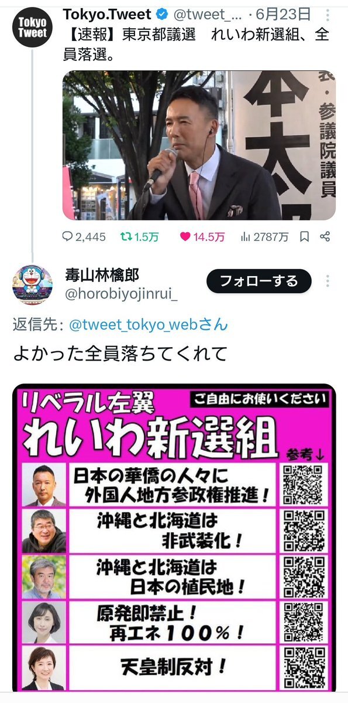Viewport: 348px width, 703px height.
Task: Open the @horobiyojinrui_ handle
Action: point(121,294)
